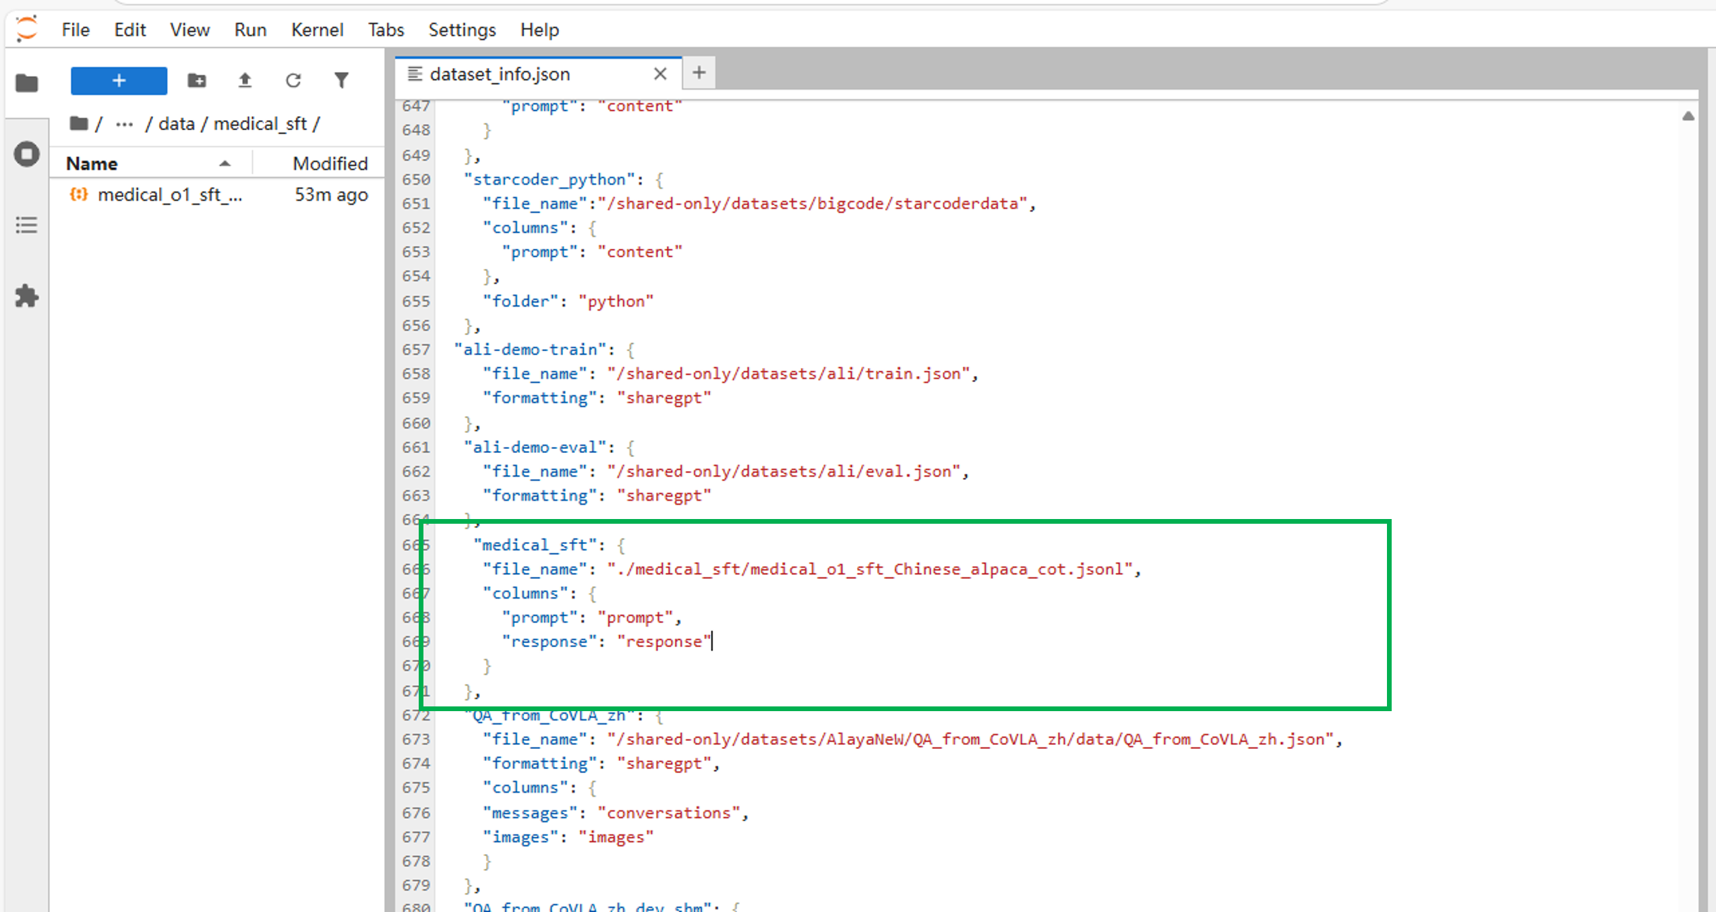Refresh the file browser list
This screenshot has height=912, width=1716.
tap(293, 81)
